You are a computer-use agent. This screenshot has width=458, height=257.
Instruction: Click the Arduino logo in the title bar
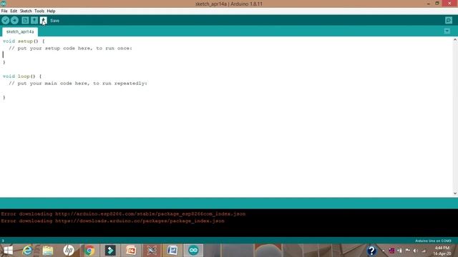(3, 4)
